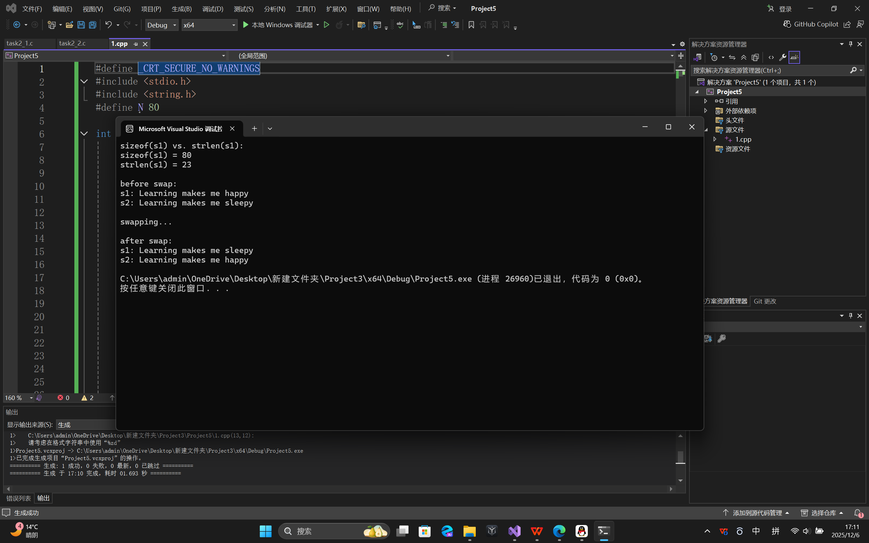
Task: Click 添加到源代码管理 in the status bar
Action: (x=757, y=513)
